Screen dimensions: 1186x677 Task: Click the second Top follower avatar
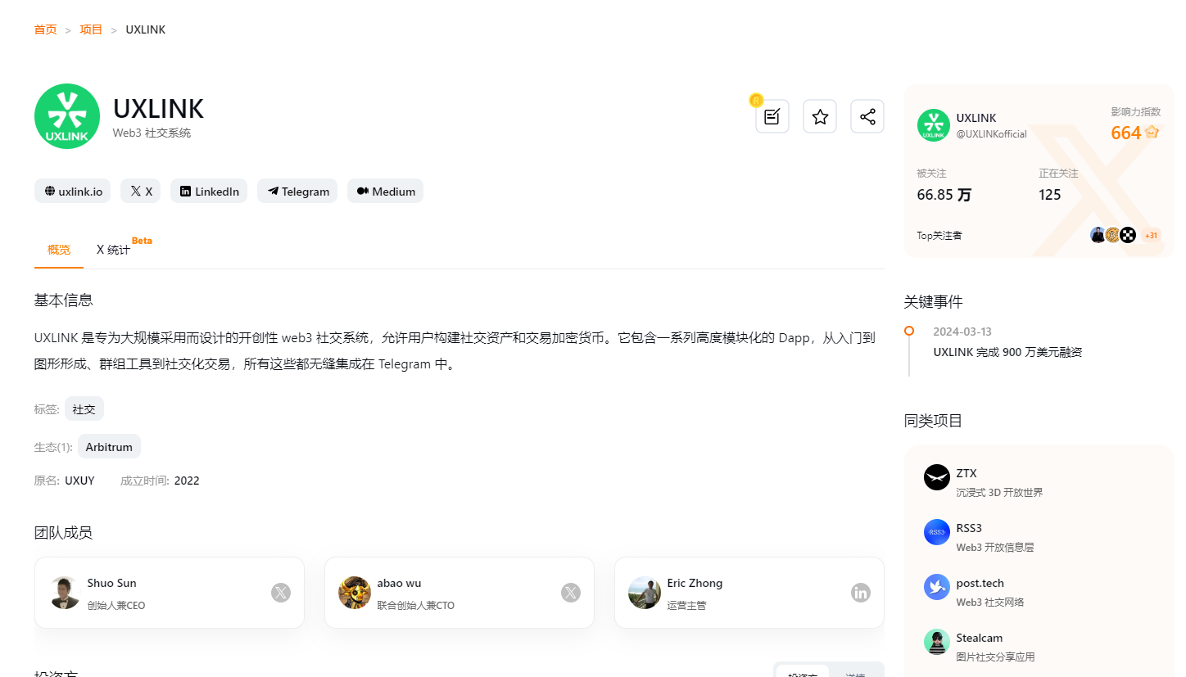[1112, 235]
